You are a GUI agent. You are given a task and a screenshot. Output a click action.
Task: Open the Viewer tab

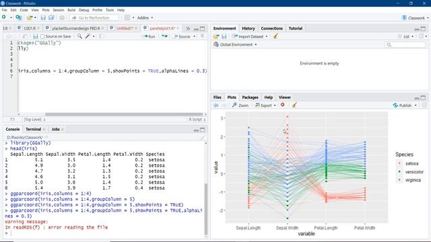(x=284, y=97)
